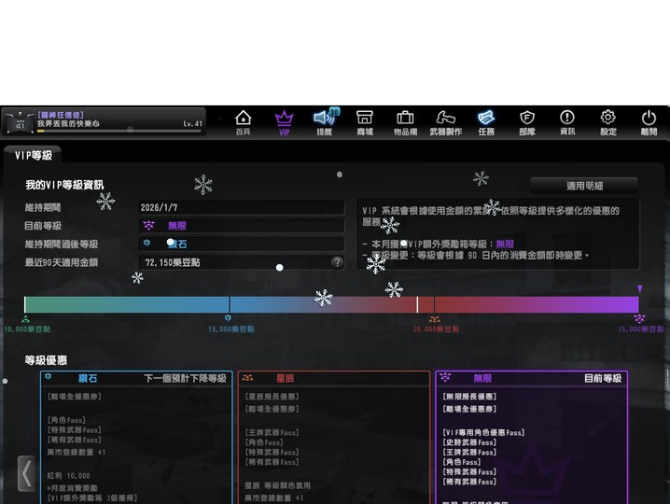Select the VIP等級 tab
This screenshot has height=504, width=670.
(34, 156)
